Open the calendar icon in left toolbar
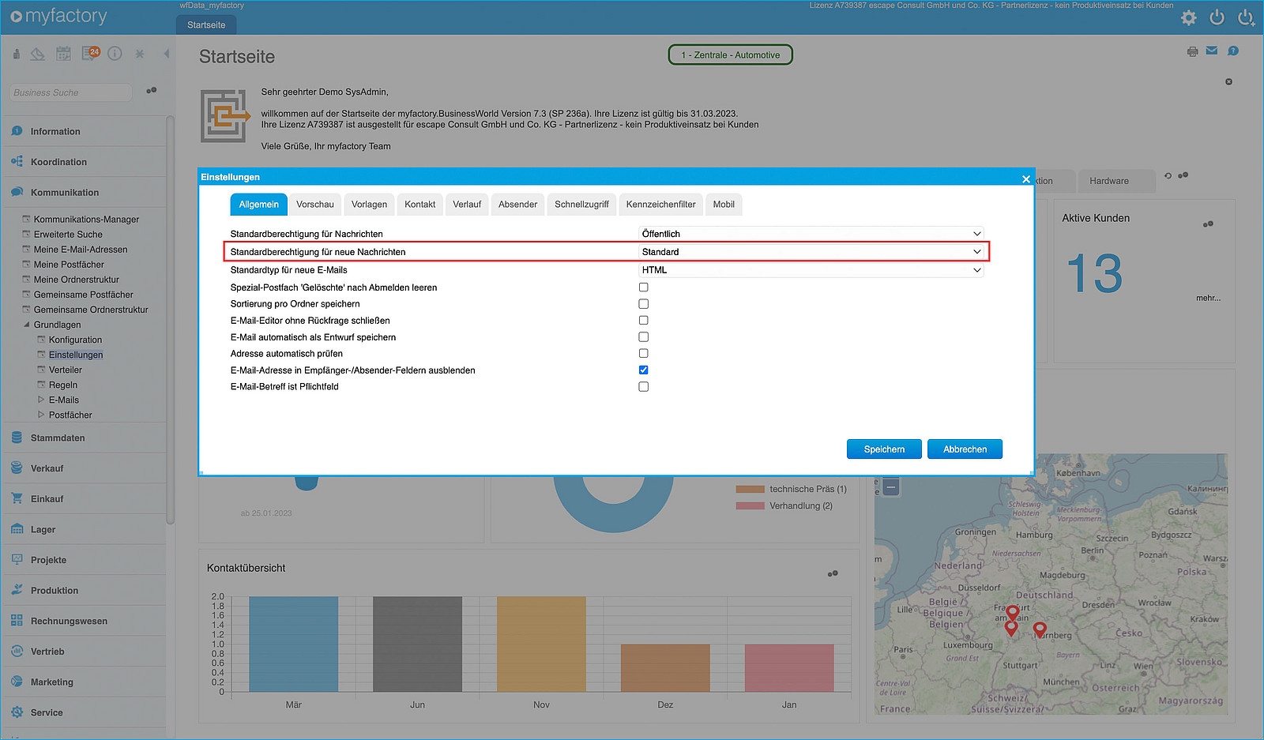1264x740 pixels. [63, 54]
